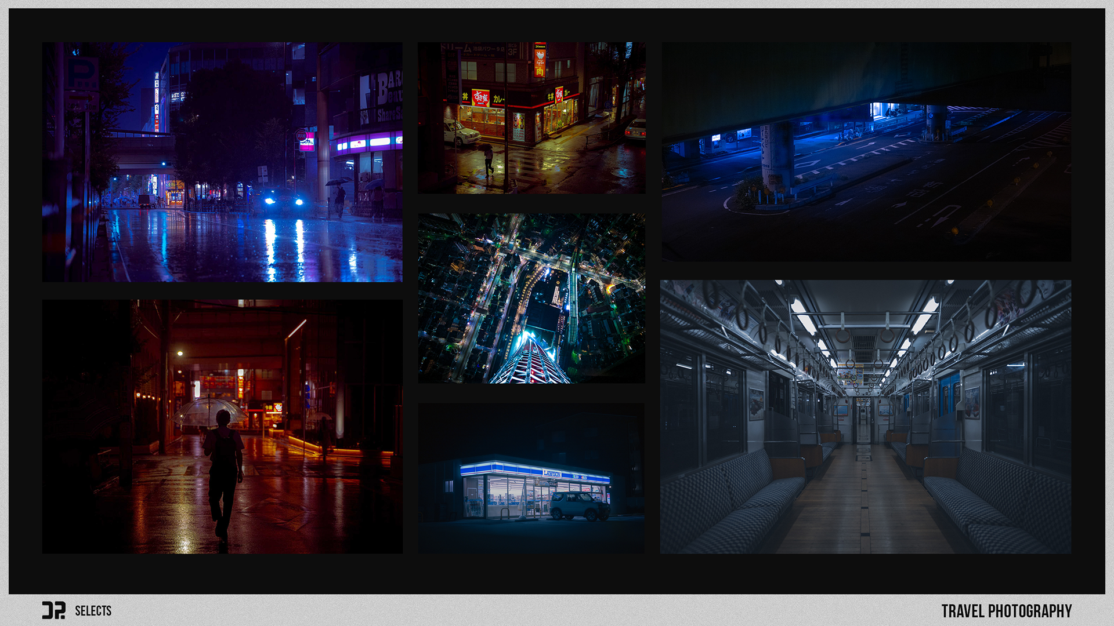This screenshot has width=1114, height=626.
Task: Select the Lawson convenience store photo
Action: 531,478
